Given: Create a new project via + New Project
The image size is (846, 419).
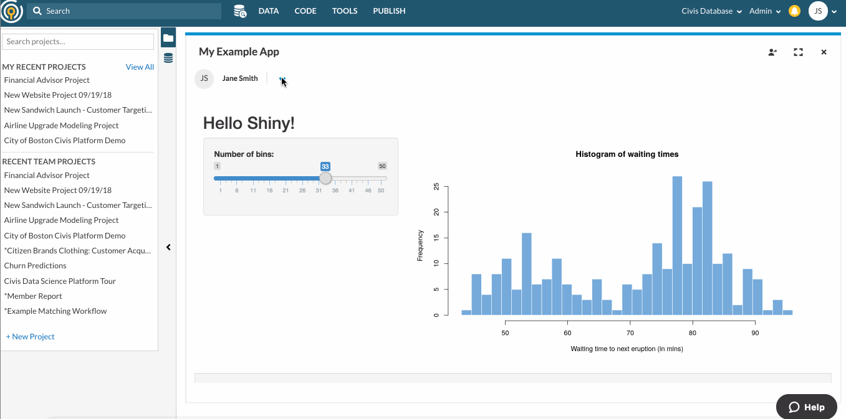Looking at the screenshot, I should coord(30,336).
